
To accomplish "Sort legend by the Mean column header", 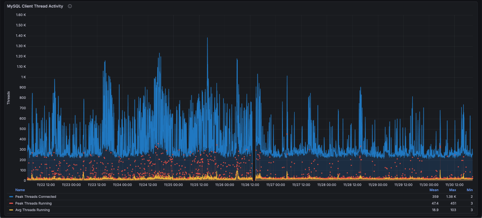I will [x=434, y=190].
